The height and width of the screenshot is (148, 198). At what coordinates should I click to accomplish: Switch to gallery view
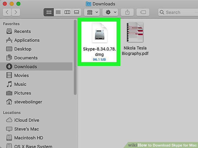pyautogui.click(x=76, y=12)
